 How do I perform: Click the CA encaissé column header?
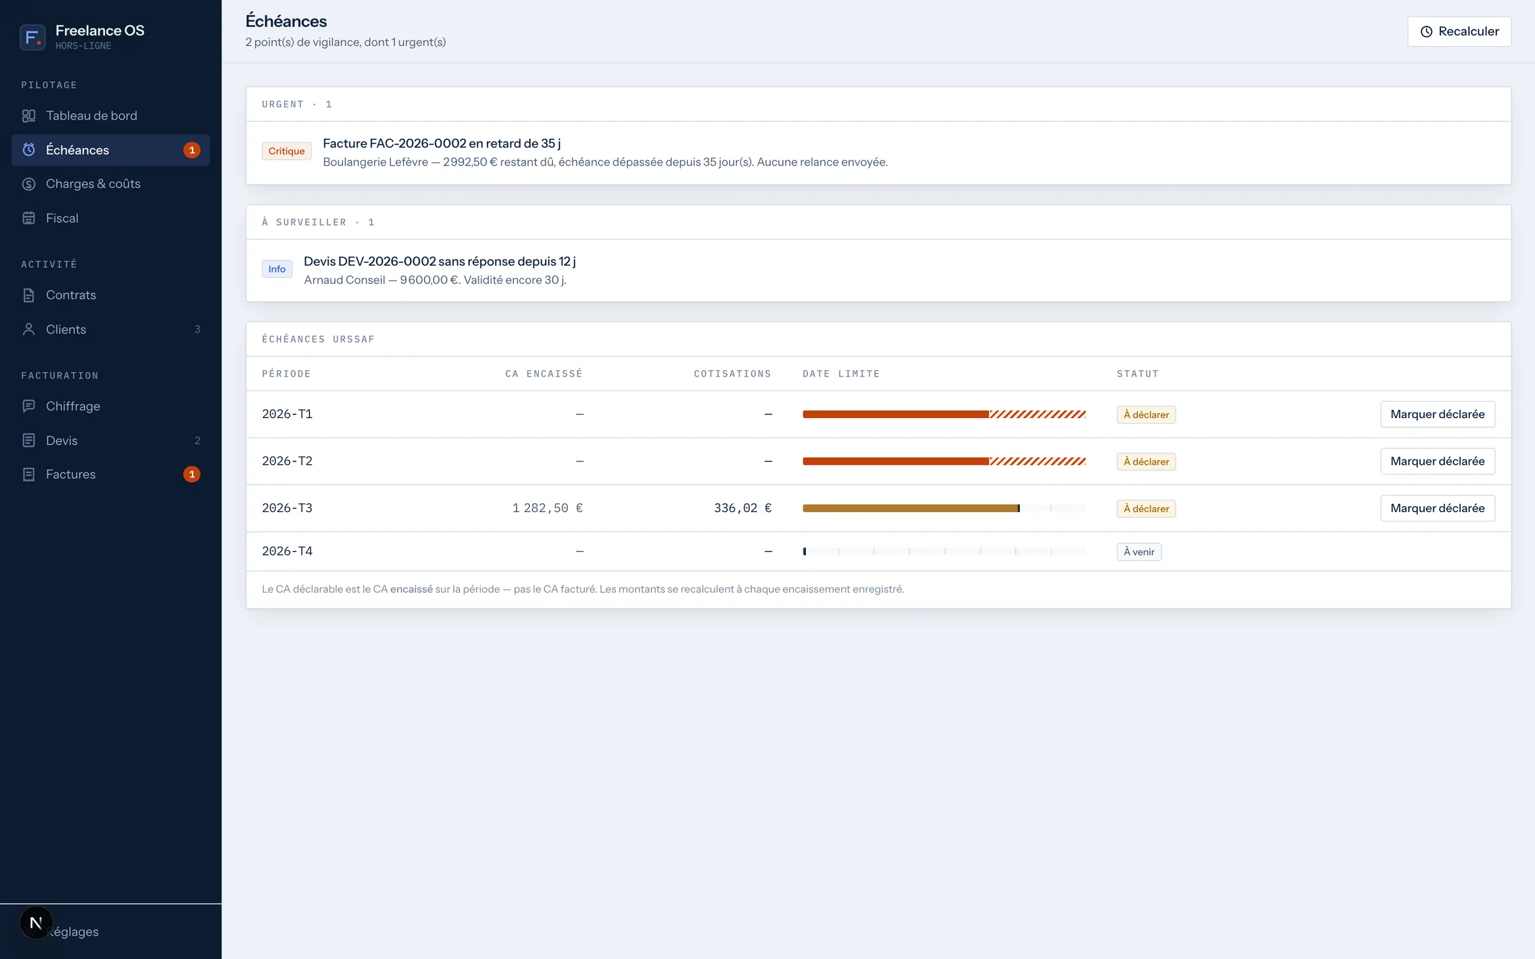544,374
